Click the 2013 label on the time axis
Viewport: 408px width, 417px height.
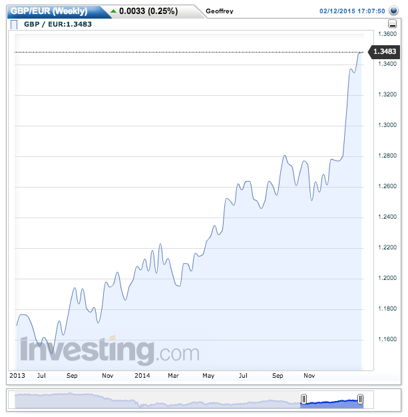(16, 376)
